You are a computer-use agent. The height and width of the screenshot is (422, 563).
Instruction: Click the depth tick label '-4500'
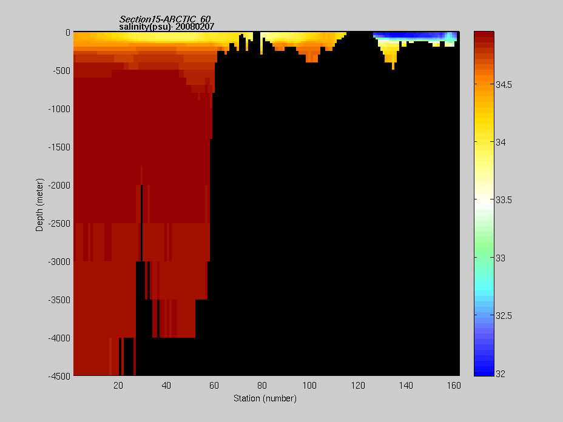pos(59,377)
